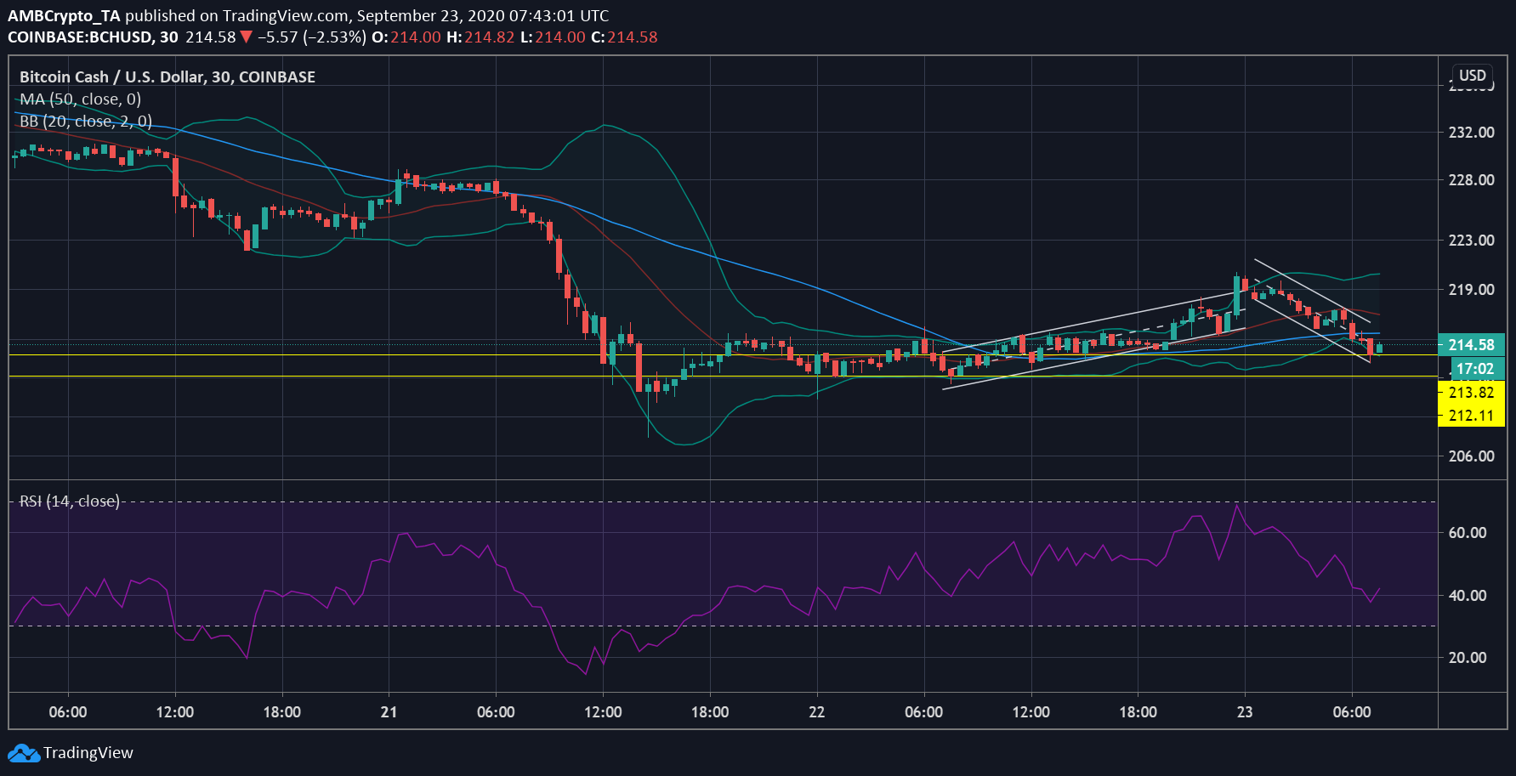This screenshot has height=776, width=1516.
Task: Click the 22 date marker on time axis
Action: [816, 712]
